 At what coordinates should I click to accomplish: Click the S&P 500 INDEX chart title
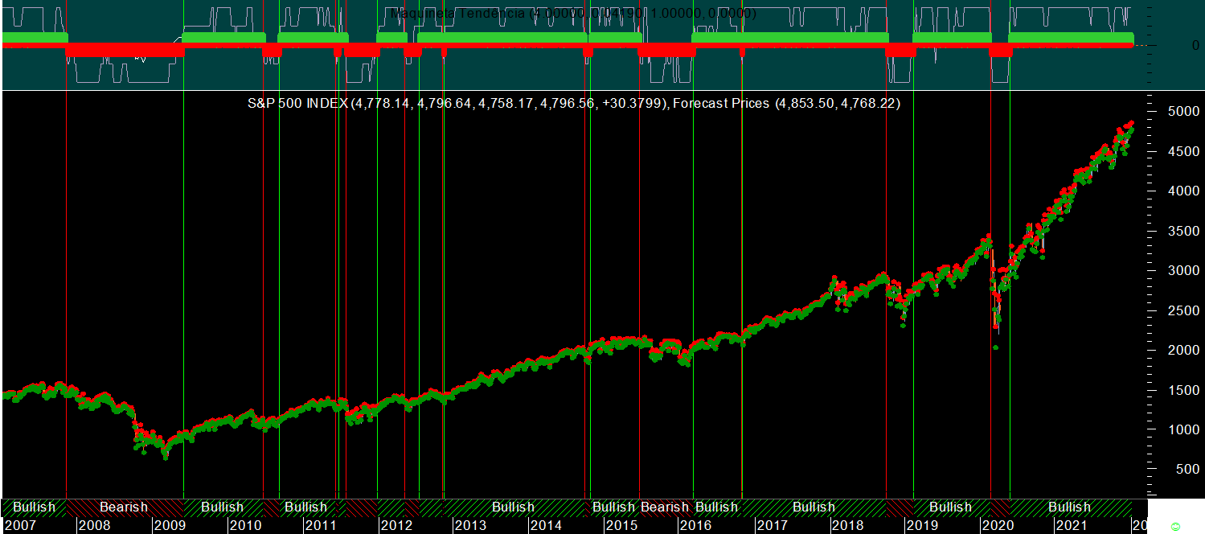(457, 104)
